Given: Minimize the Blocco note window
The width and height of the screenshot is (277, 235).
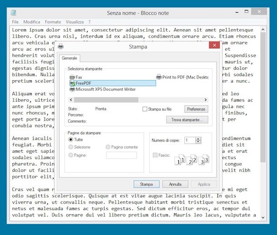Looking at the screenshot, I should pyautogui.click(x=237, y=12).
